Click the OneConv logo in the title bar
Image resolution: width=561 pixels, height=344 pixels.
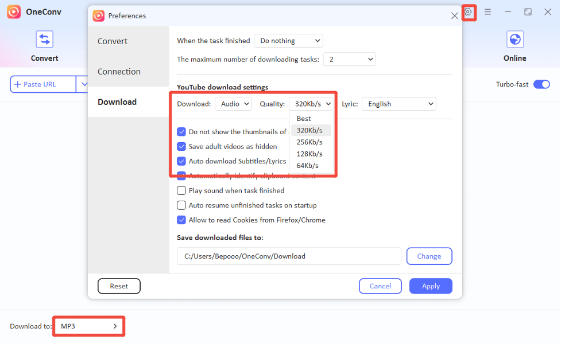(x=14, y=11)
